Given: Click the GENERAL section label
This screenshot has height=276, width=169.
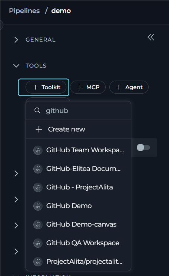Looking at the screenshot, I should click(x=40, y=40).
